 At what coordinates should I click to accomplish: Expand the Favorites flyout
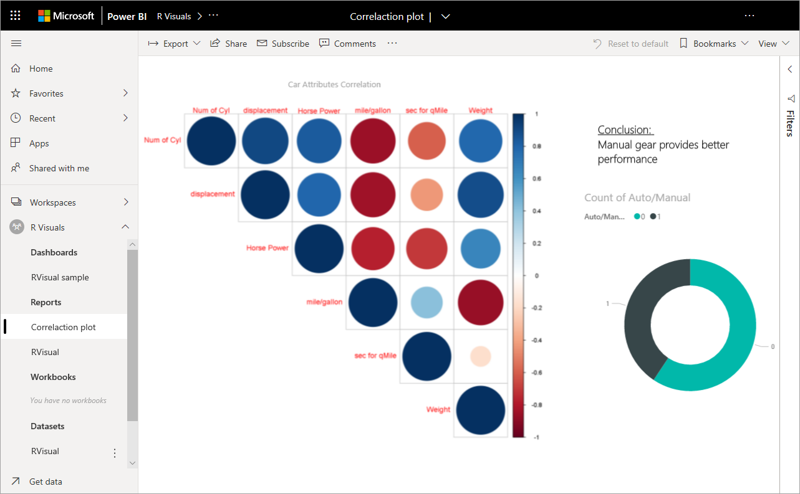click(x=125, y=93)
